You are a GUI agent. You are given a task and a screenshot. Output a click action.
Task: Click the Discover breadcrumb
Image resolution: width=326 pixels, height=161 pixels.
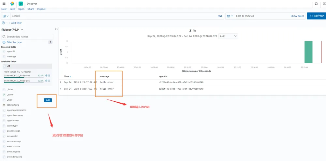pos(32,4)
